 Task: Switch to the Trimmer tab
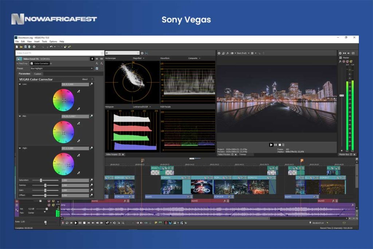[x=243, y=155]
